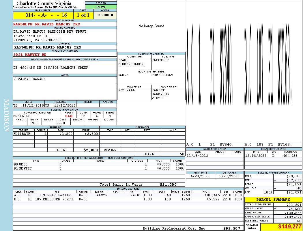Screen dimensions: 303x231
Task: Click the FULLBATH plumbing fixture row
Action: click(56, 134)
